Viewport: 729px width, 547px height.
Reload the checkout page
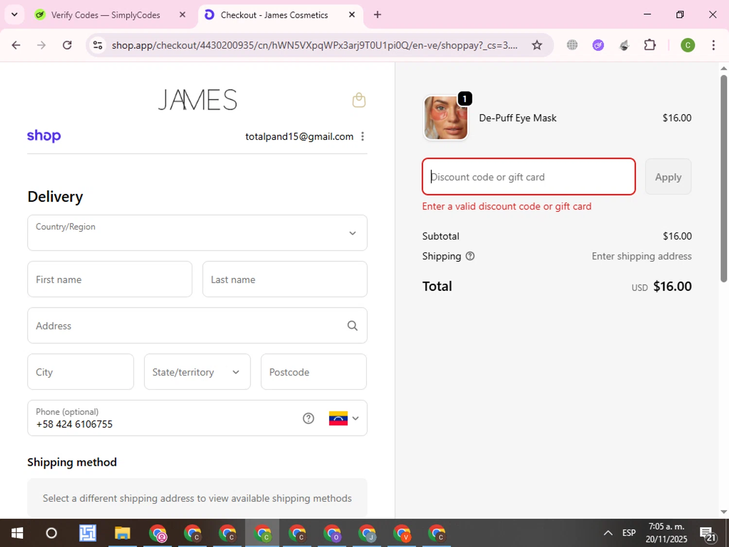click(x=67, y=45)
